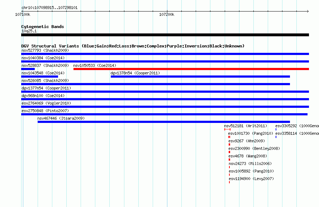Select blue bar under esv2750848
The height and width of the screenshot is (207, 319).
pyautogui.click(x=165, y=114)
